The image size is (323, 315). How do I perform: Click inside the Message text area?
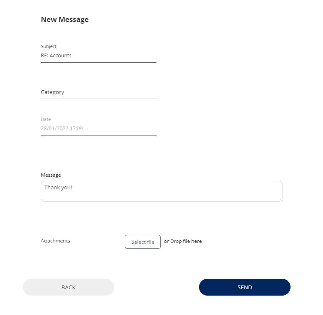click(x=161, y=191)
